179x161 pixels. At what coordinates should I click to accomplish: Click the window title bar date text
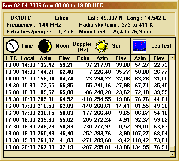[53, 6]
